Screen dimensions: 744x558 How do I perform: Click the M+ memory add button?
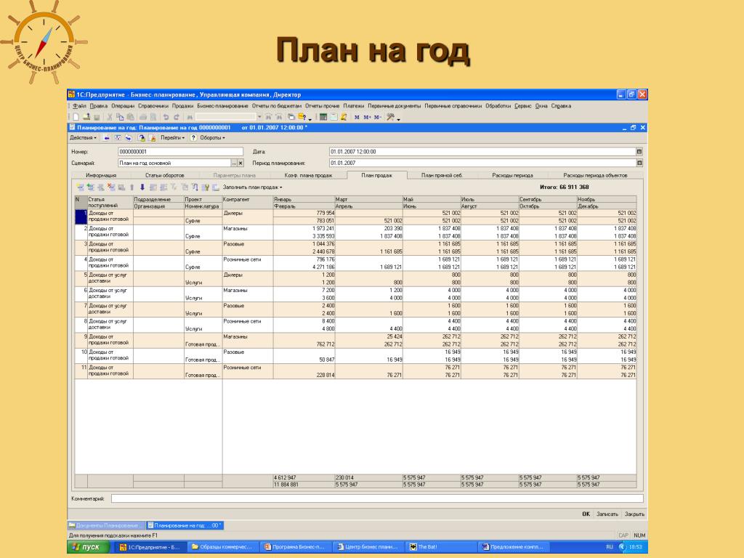367,117
